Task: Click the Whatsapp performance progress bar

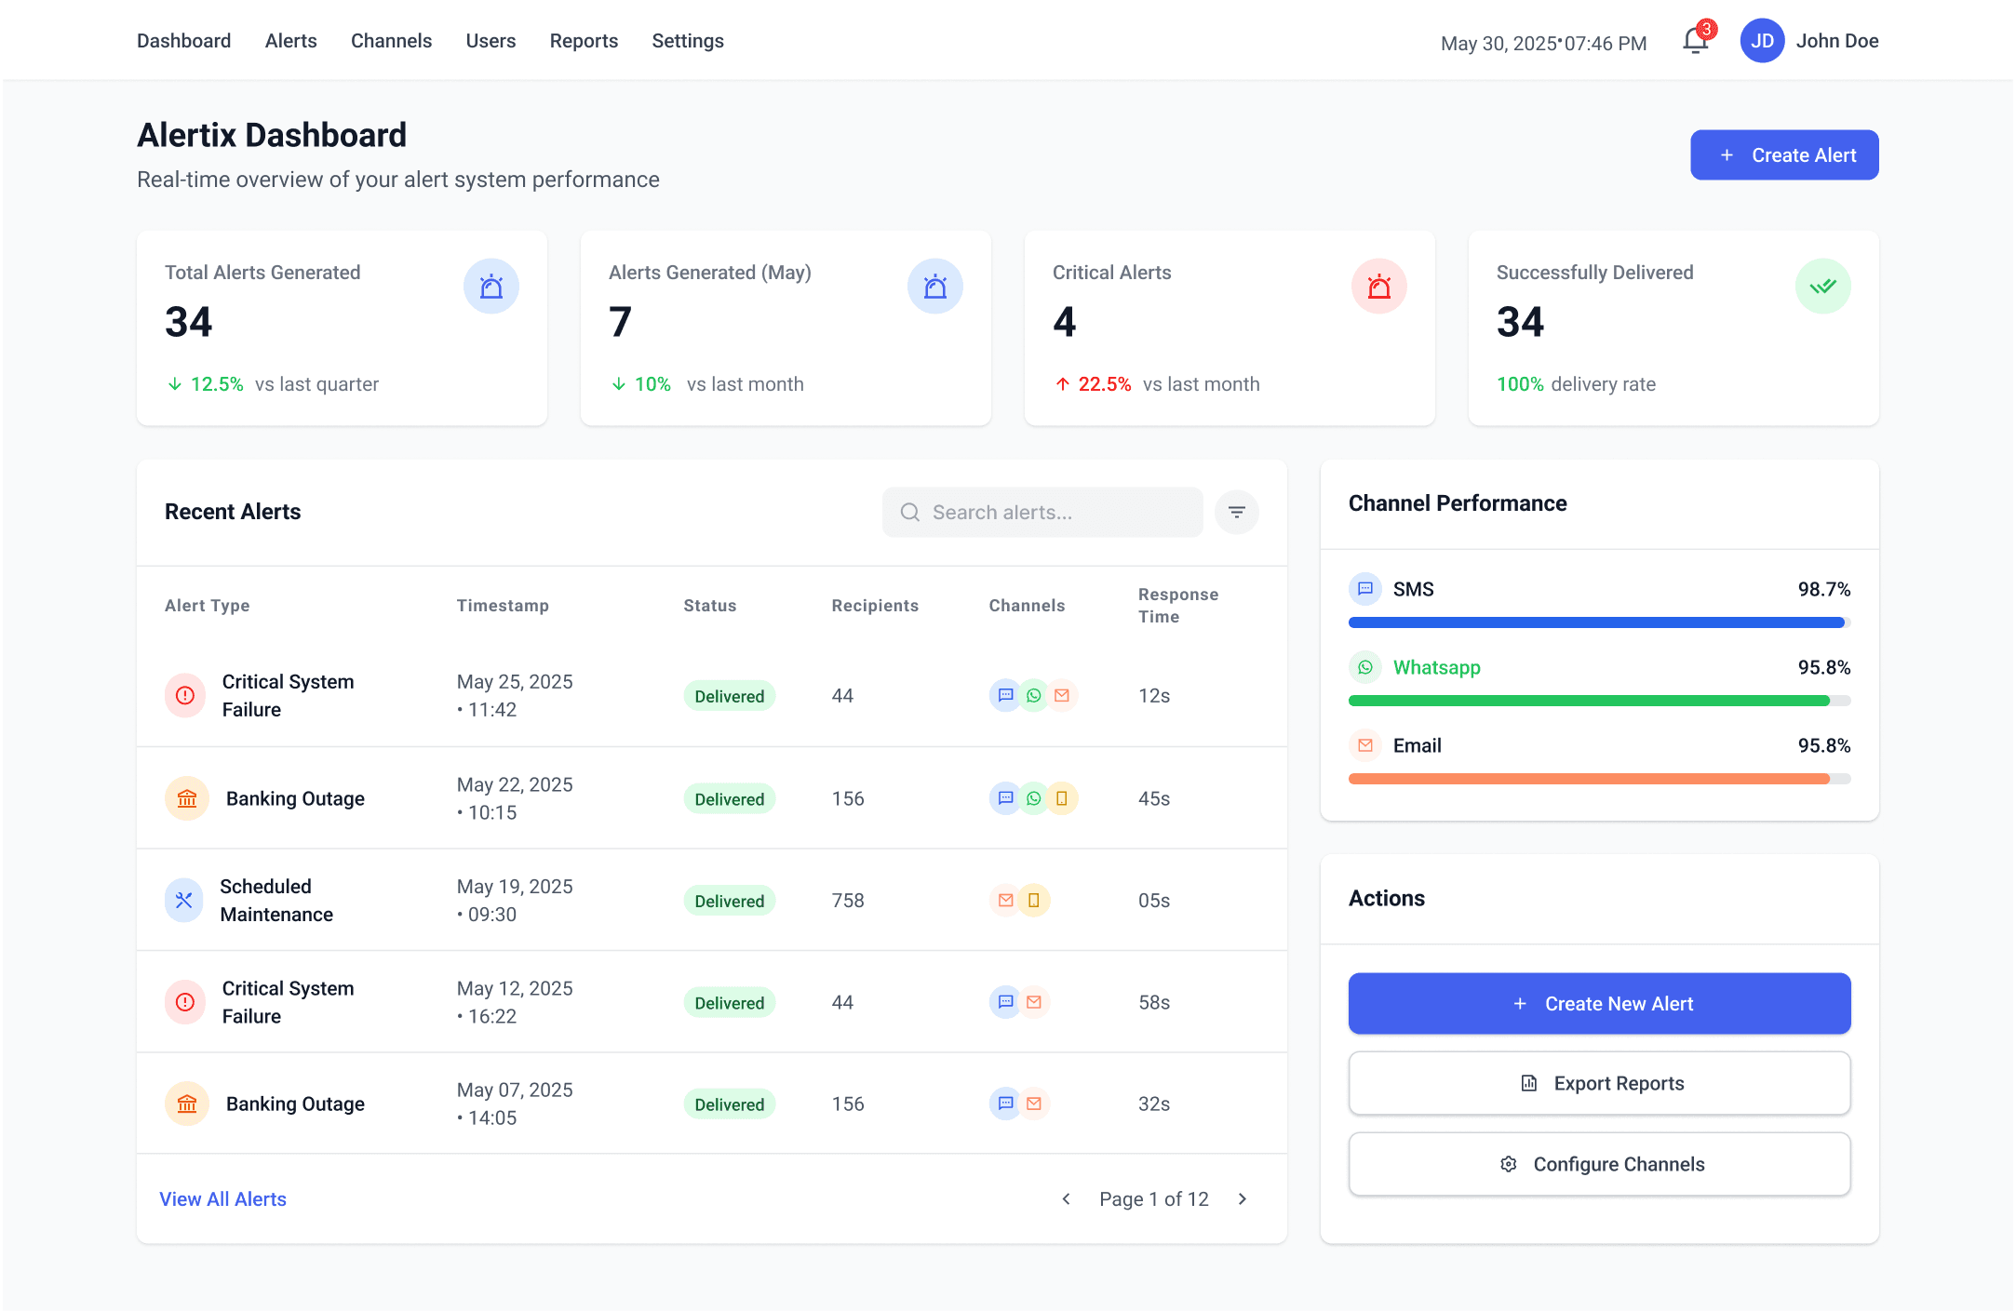Action: click(1600, 701)
